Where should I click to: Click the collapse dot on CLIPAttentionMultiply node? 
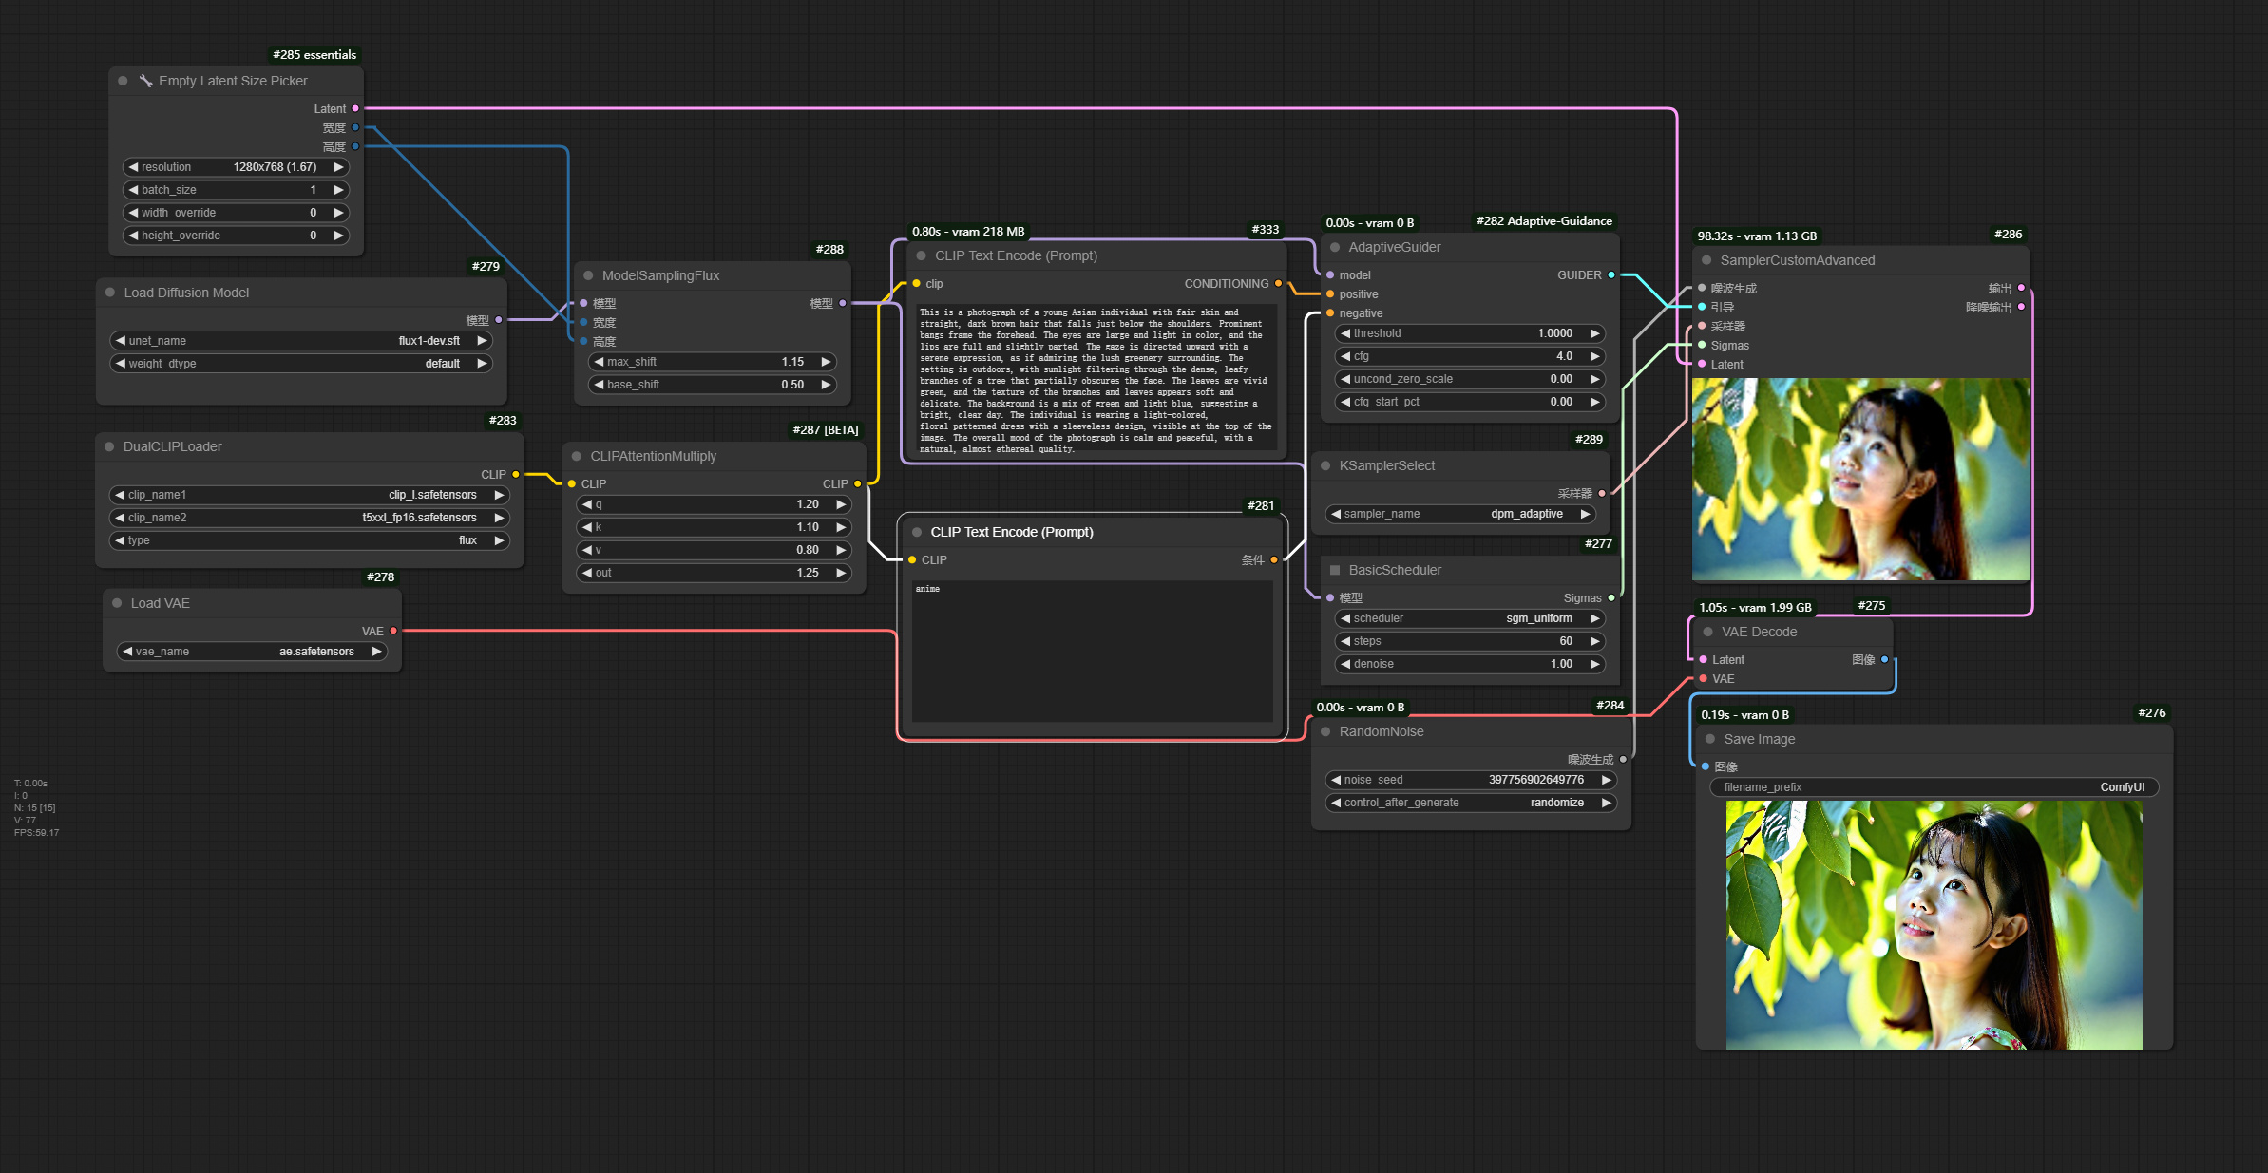578,456
